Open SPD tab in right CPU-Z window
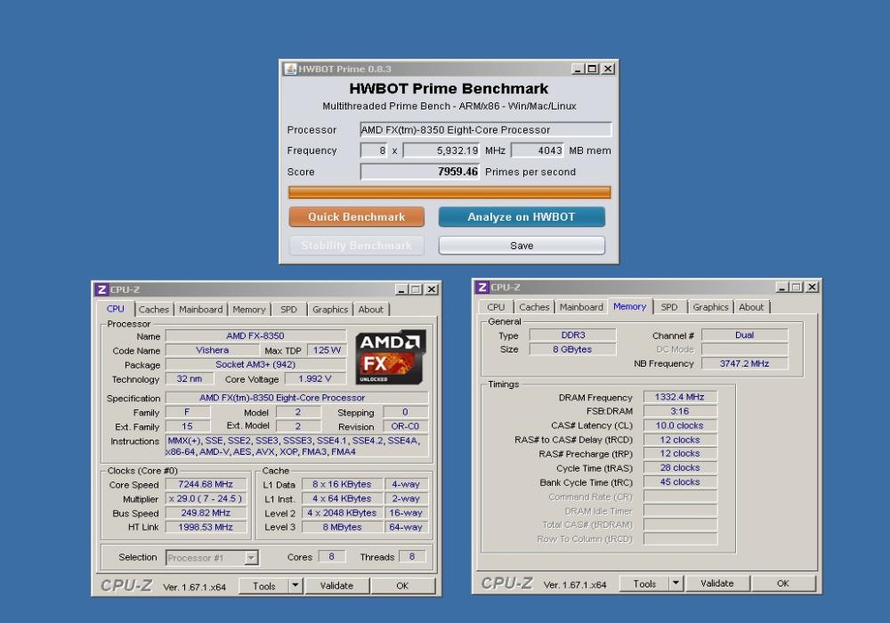Viewport: 890px width, 623px height. point(669,307)
